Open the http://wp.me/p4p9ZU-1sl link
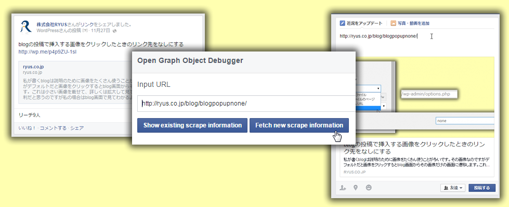The image size is (509, 207). click(47, 51)
